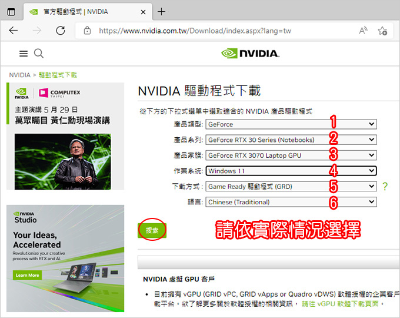
Task: Click the Jensen Huang keynote photo
Action: [x=63, y=161]
